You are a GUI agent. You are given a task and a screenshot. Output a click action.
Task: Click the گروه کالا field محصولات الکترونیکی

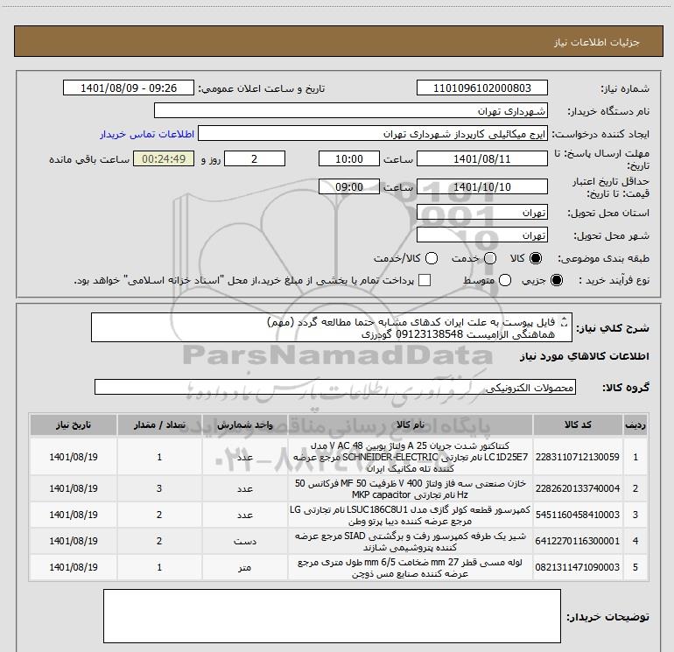coord(335,387)
